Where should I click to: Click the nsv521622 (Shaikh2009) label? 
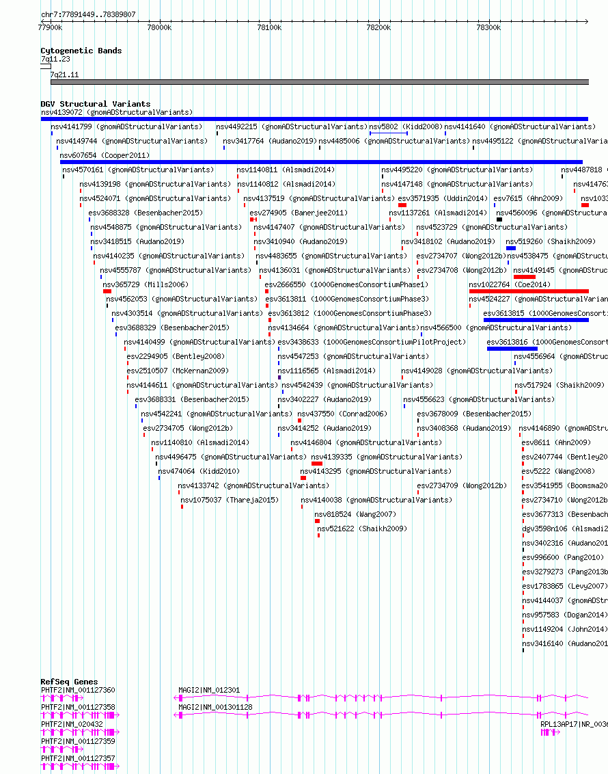[362, 529]
